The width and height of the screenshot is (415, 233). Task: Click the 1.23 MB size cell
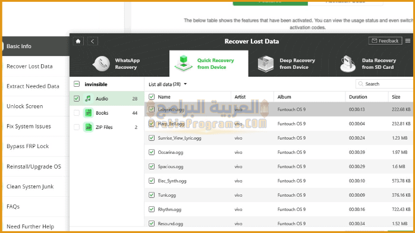tap(400, 138)
